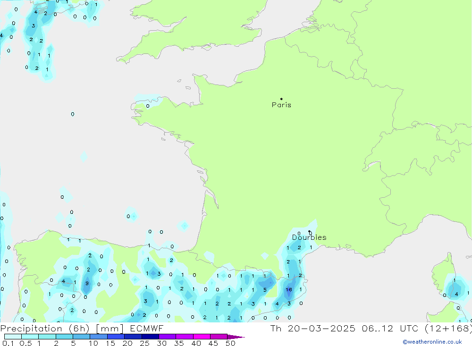Click the '50' legend scale label
The width and height of the screenshot is (472, 346).
point(231,343)
